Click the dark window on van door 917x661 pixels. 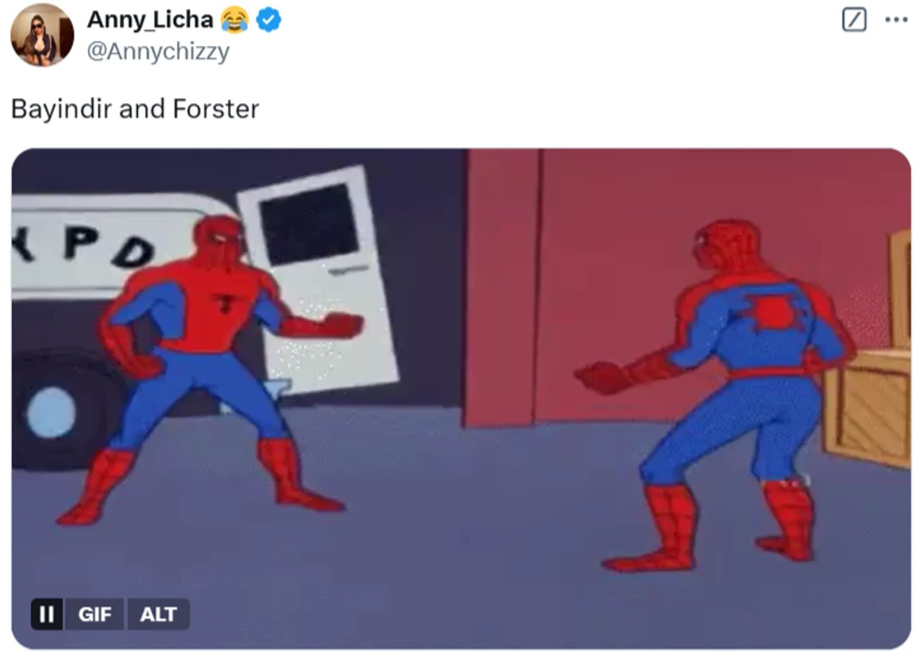tap(309, 224)
